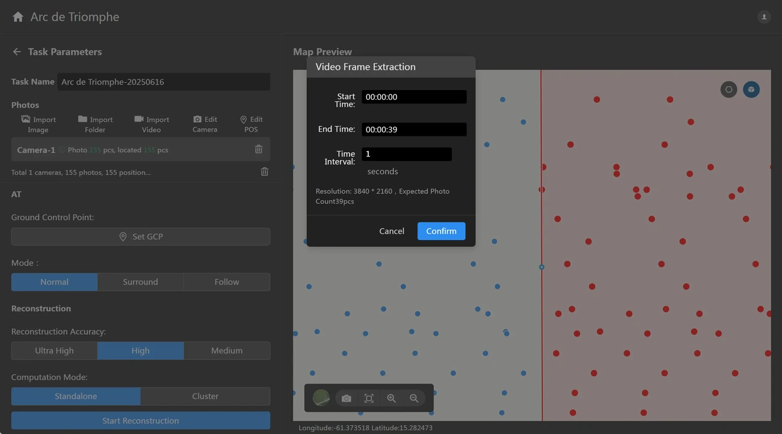The height and width of the screenshot is (434, 782).
Task: Click the home icon beside Arc de Triomphe
Action: (x=18, y=17)
